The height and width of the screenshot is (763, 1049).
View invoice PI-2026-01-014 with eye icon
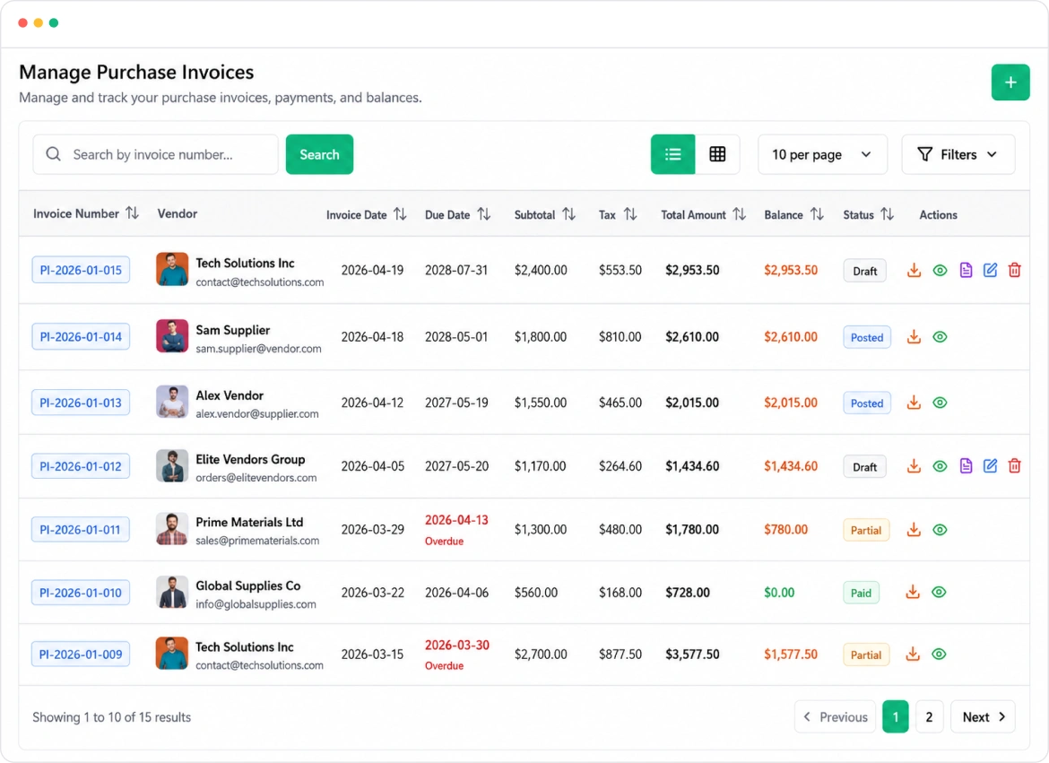click(x=940, y=336)
